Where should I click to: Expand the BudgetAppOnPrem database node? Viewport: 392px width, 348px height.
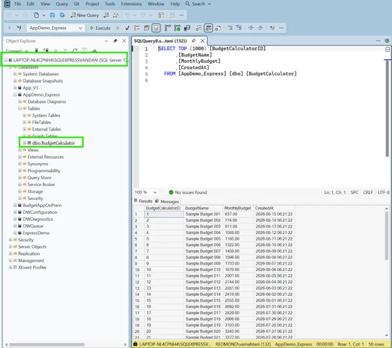[x=15, y=205]
